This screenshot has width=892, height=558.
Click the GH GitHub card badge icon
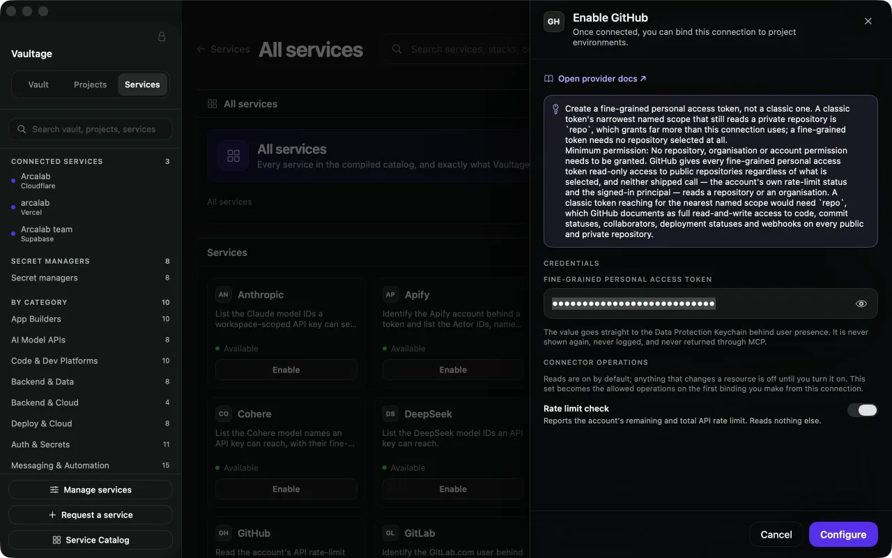[223, 533]
